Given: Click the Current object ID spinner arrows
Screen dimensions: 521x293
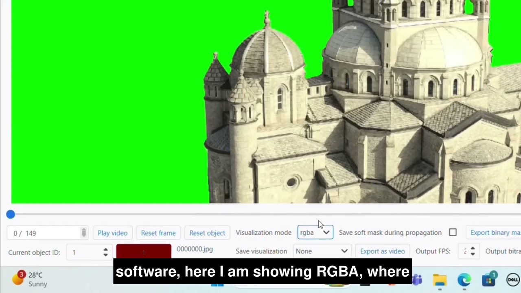Looking at the screenshot, I should click(105, 252).
